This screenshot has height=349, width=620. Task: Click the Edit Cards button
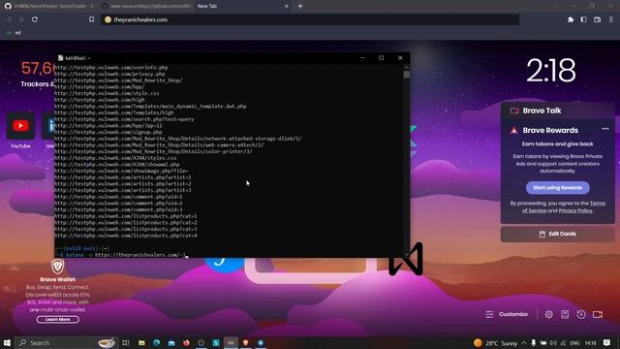click(558, 234)
